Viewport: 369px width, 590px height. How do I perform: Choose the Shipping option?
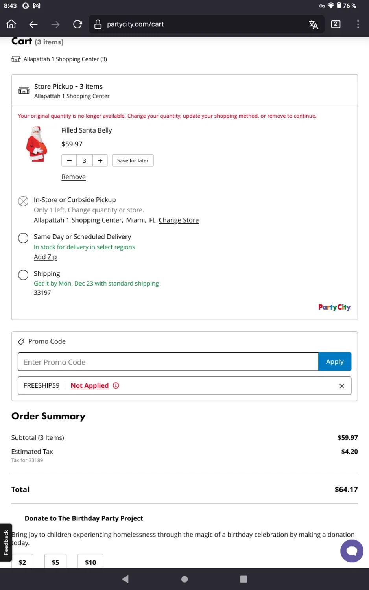click(23, 275)
